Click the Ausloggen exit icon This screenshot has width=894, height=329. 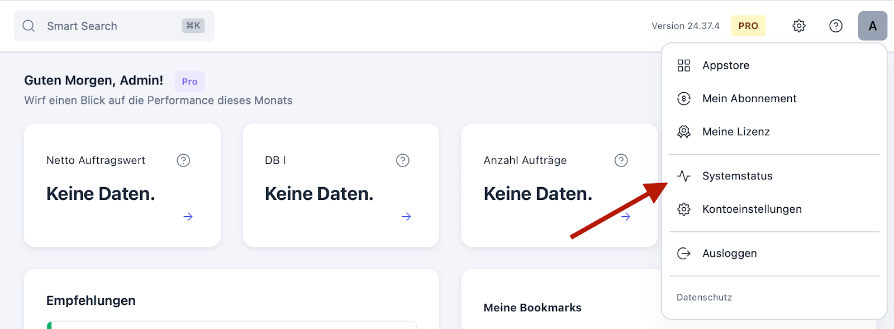click(x=684, y=254)
